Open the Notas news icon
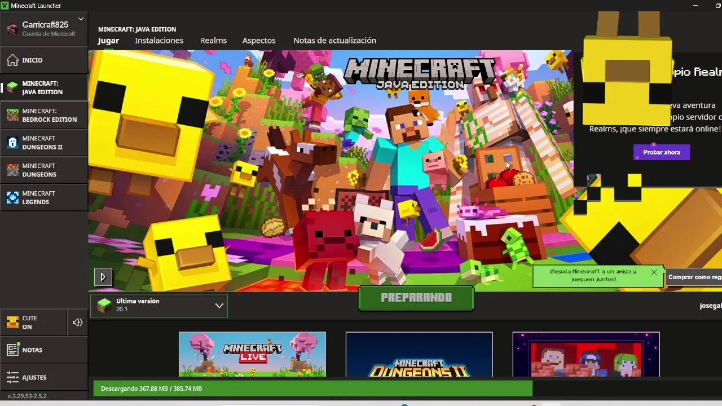The width and height of the screenshot is (722, 406). coord(12,350)
